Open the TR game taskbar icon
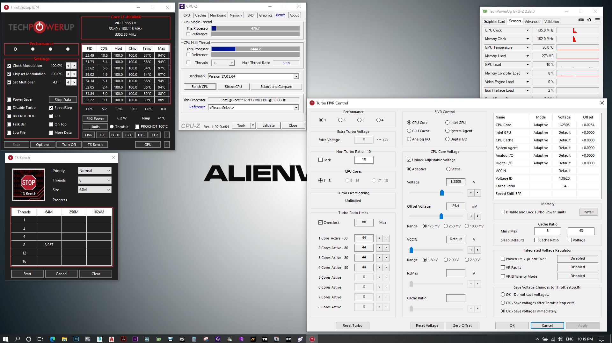 [x=265, y=339]
